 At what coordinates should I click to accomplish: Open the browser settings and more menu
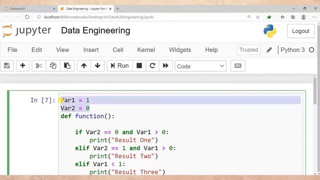314,17
